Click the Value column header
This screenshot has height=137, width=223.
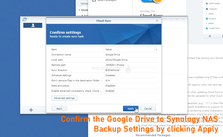click(x=129, y=49)
